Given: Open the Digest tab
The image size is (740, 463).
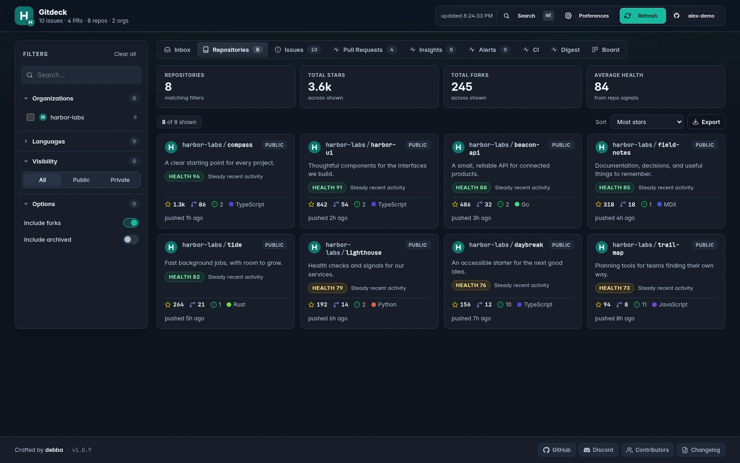Looking at the screenshot, I should [x=565, y=50].
